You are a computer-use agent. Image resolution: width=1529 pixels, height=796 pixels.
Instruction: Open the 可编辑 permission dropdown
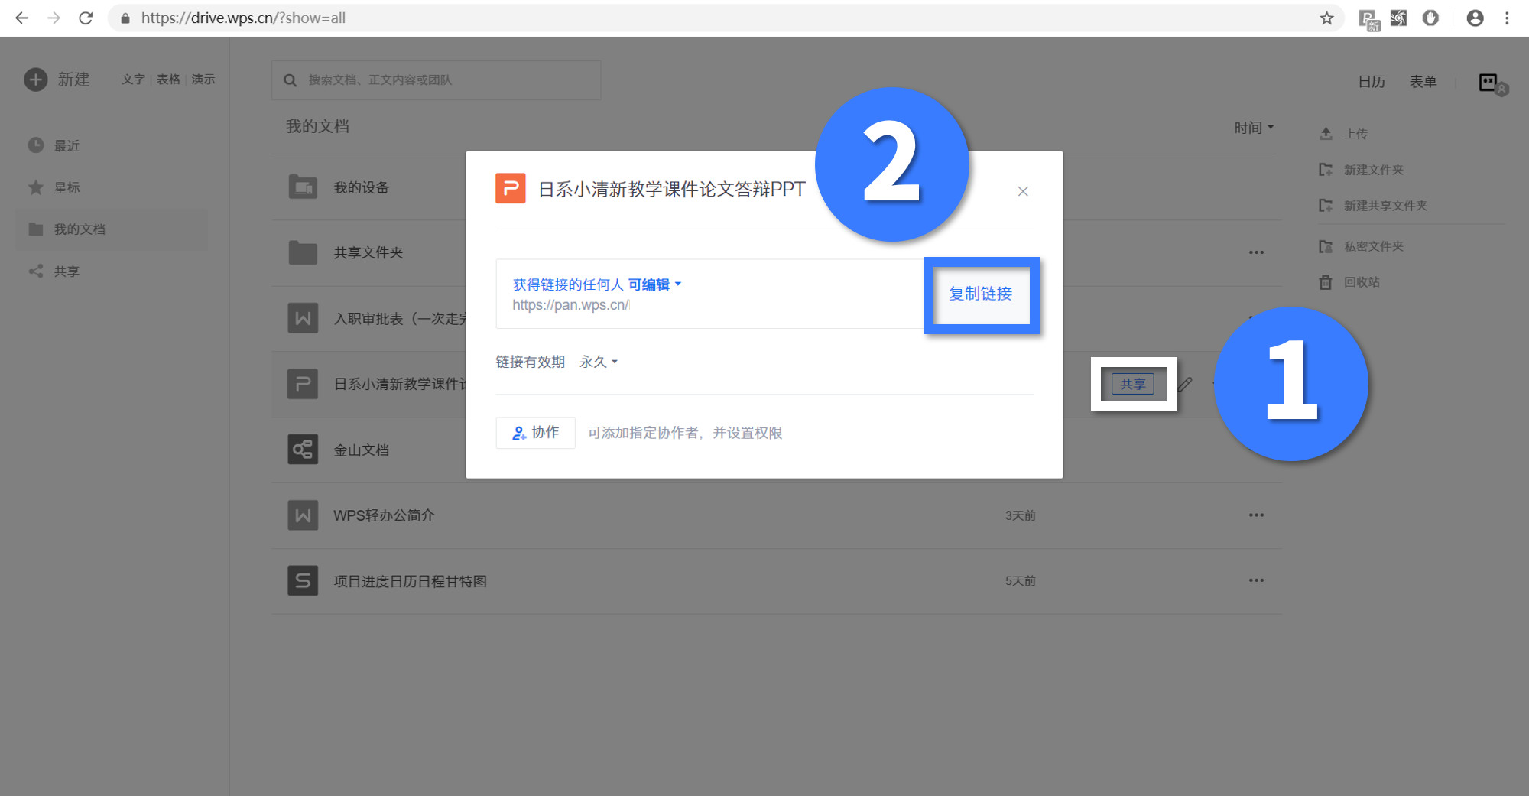(x=651, y=284)
